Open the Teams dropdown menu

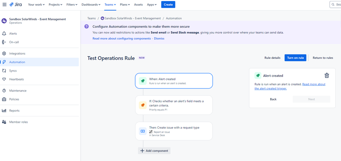pyautogui.click(x=110, y=4)
